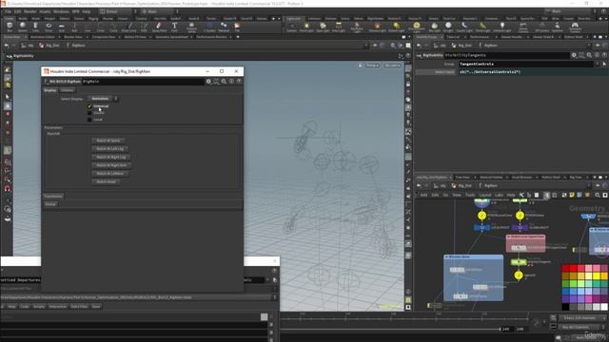Select the File shelf tool
The image size is (609, 342).
(x=237, y=27)
